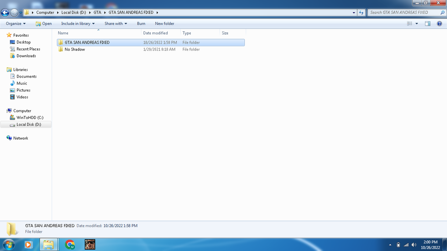Open the Documents library
This screenshot has width=447, height=251.
(27, 76)
